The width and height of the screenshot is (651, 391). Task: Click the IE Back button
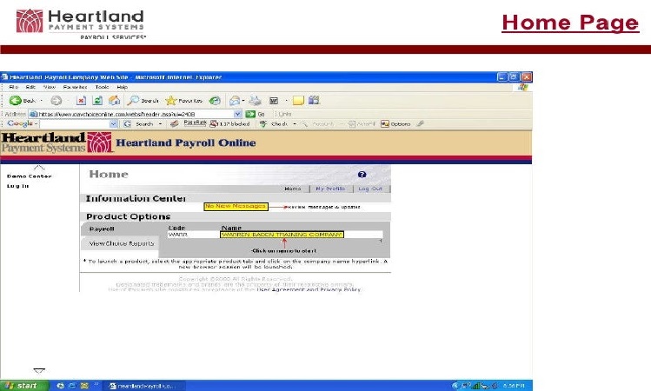click(23, 101)
